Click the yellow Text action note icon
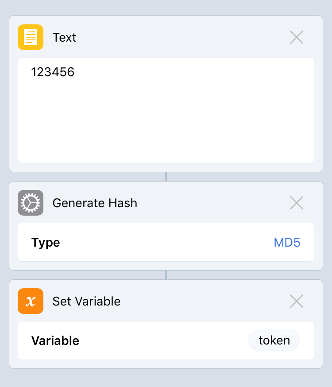The width and height of the screenshot is (332, 387). tap(31, 37)
